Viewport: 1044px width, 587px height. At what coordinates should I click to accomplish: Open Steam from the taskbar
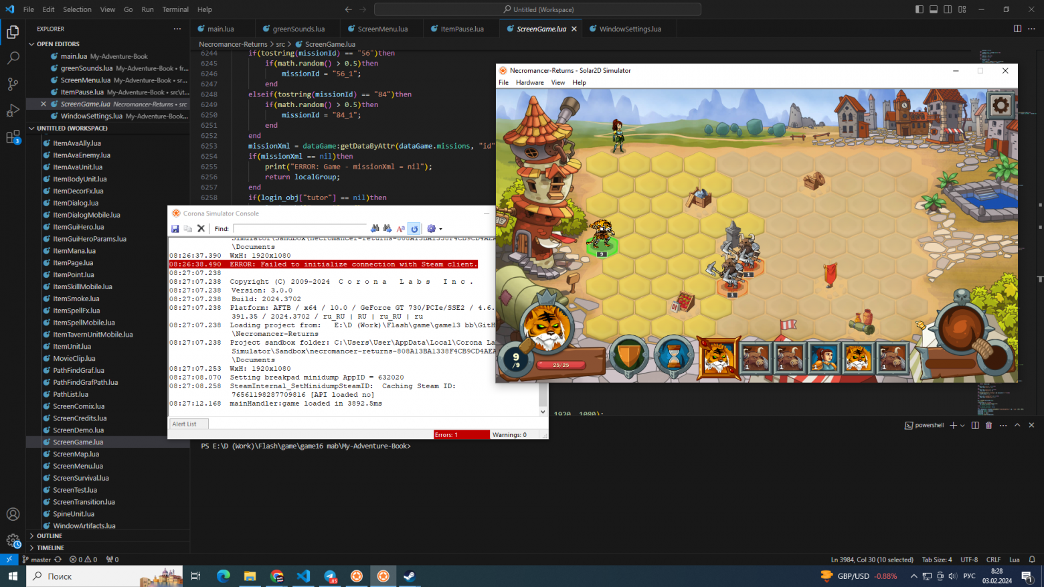(x=410, y=576)
